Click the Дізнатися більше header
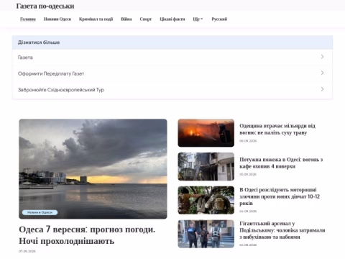 coord(172,42)
